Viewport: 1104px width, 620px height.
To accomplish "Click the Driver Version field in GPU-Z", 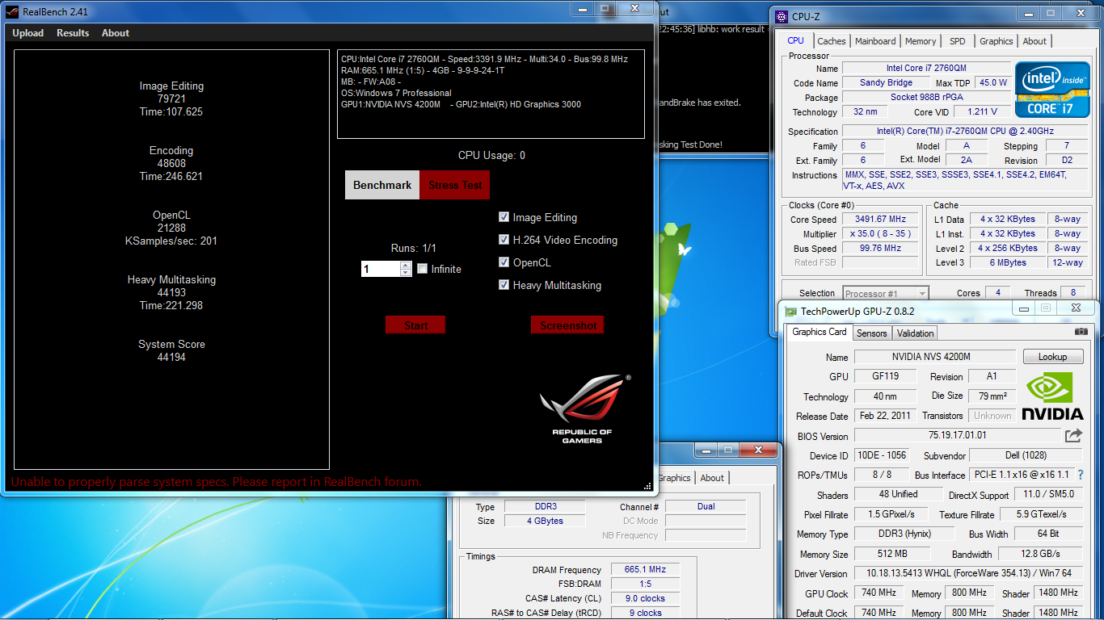I will (968, 574).
